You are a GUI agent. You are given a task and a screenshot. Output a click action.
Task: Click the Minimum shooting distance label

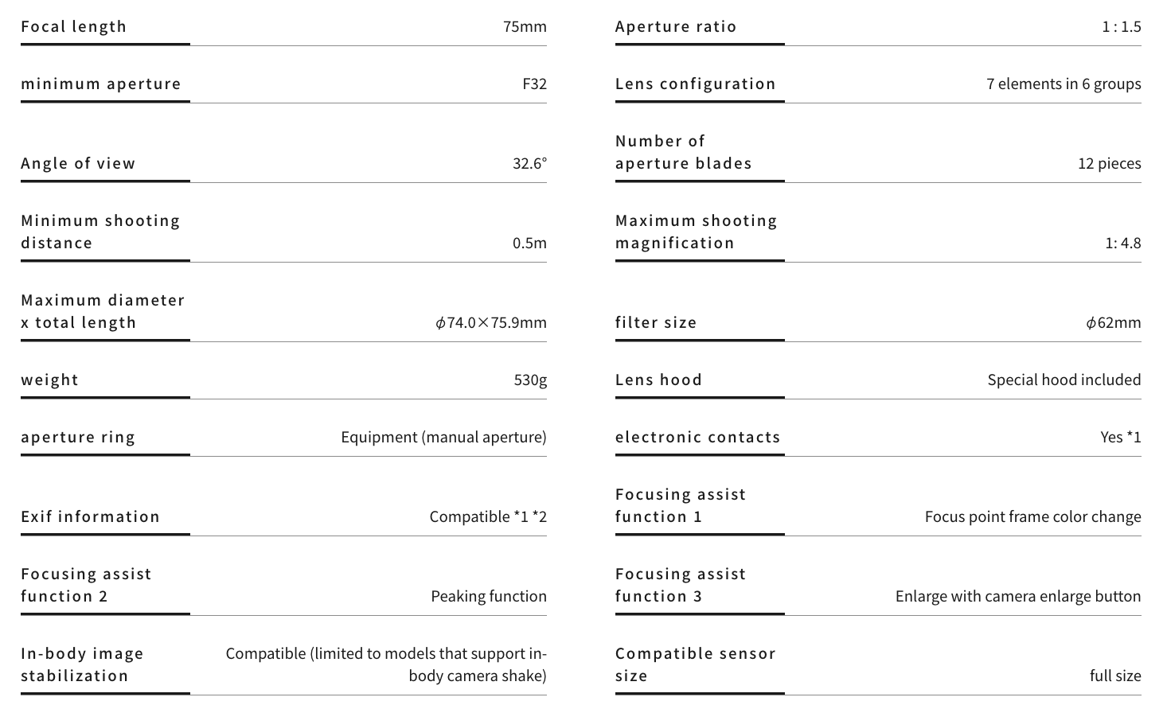pos(100,232)
